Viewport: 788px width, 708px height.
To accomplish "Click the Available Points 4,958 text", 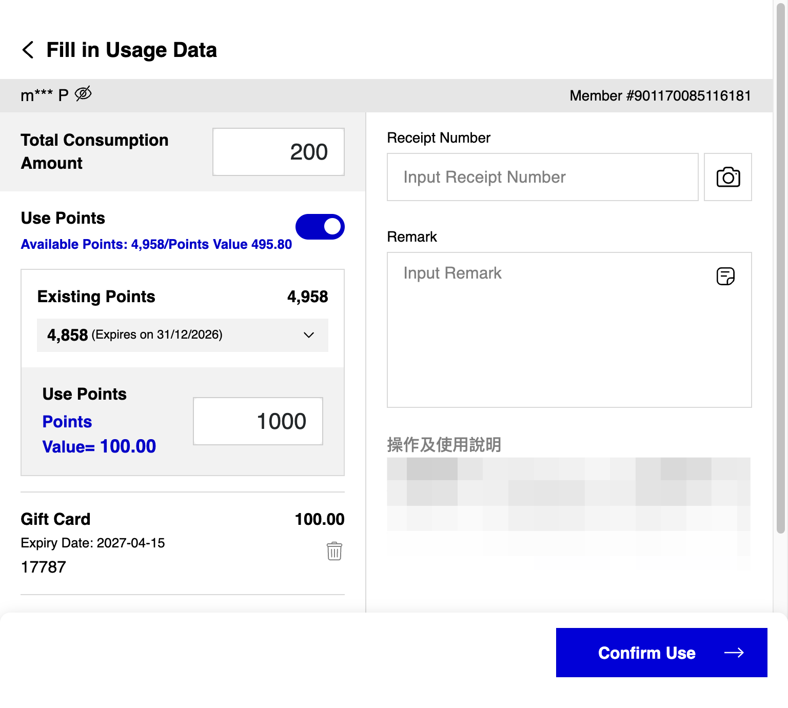I will pos(156,244).
